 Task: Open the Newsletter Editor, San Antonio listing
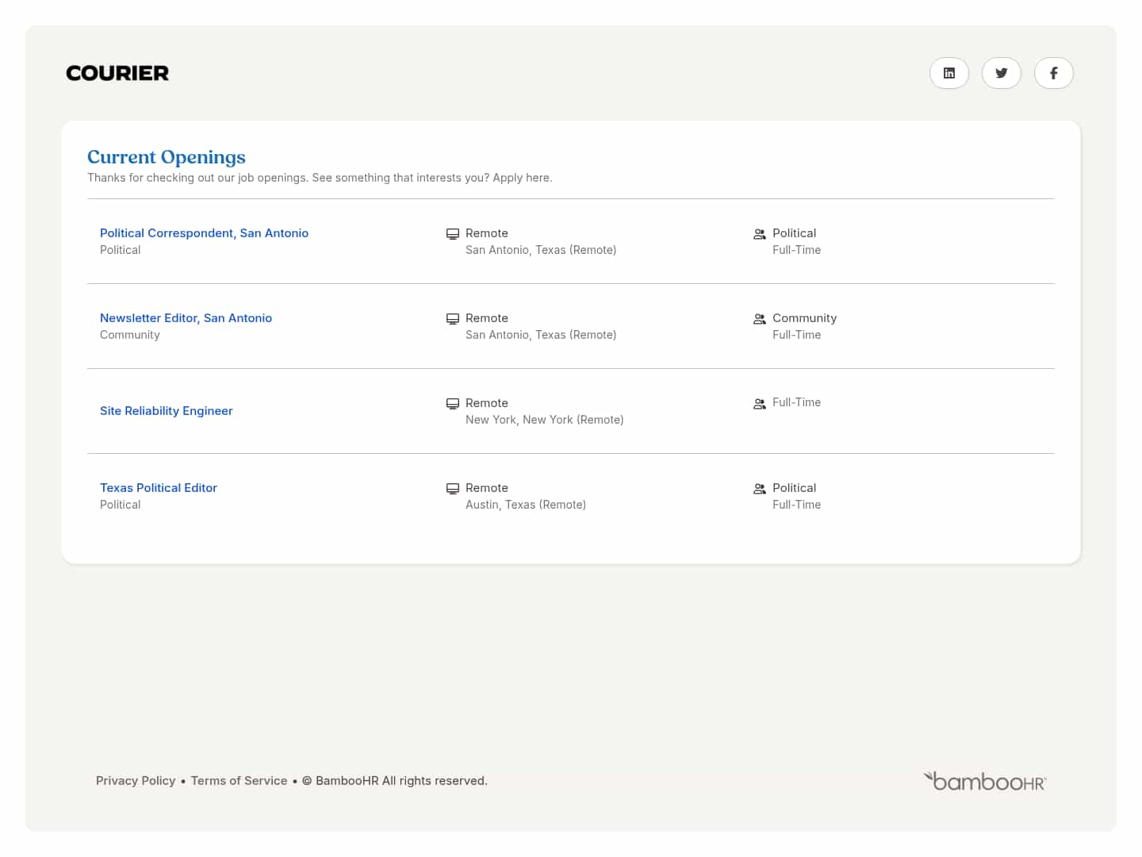pos(186,317)
